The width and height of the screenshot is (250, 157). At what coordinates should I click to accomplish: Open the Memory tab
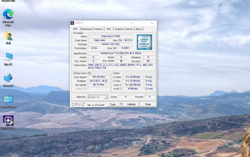click(99, 29)
